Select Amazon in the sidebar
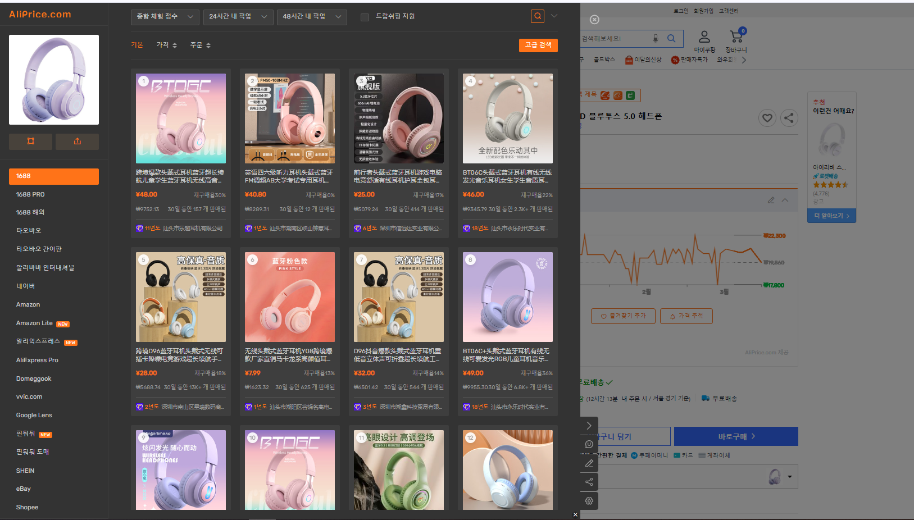 coord(28,305)
